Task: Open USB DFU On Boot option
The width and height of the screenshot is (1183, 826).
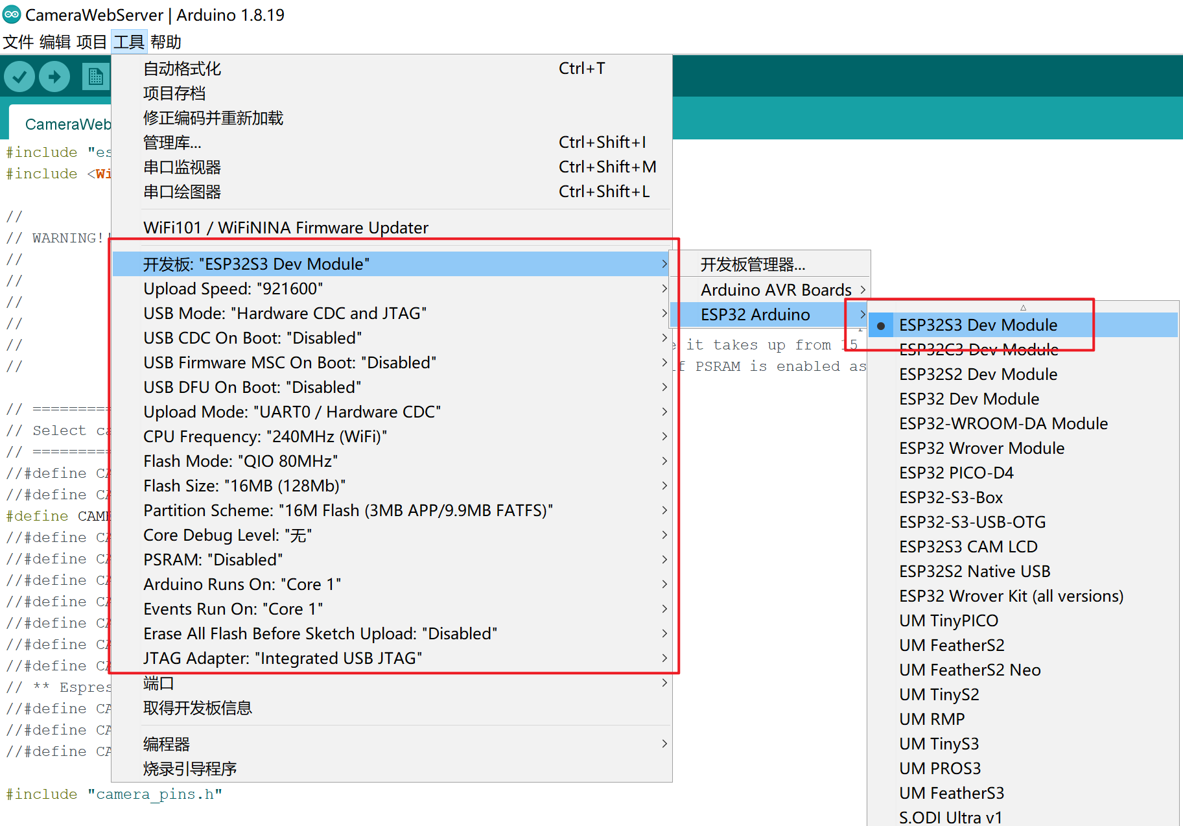Action: [x=392, y=387]
